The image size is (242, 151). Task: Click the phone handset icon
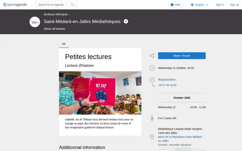[153, 85]
